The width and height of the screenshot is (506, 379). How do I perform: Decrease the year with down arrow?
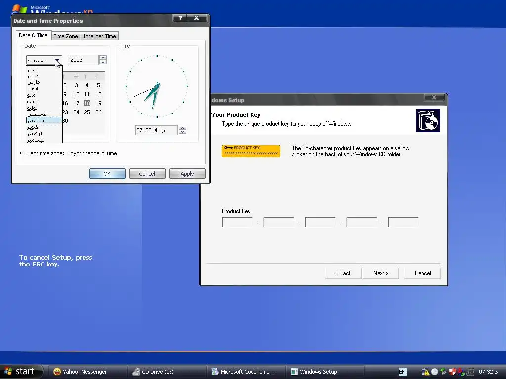click(x=103, y=62)
